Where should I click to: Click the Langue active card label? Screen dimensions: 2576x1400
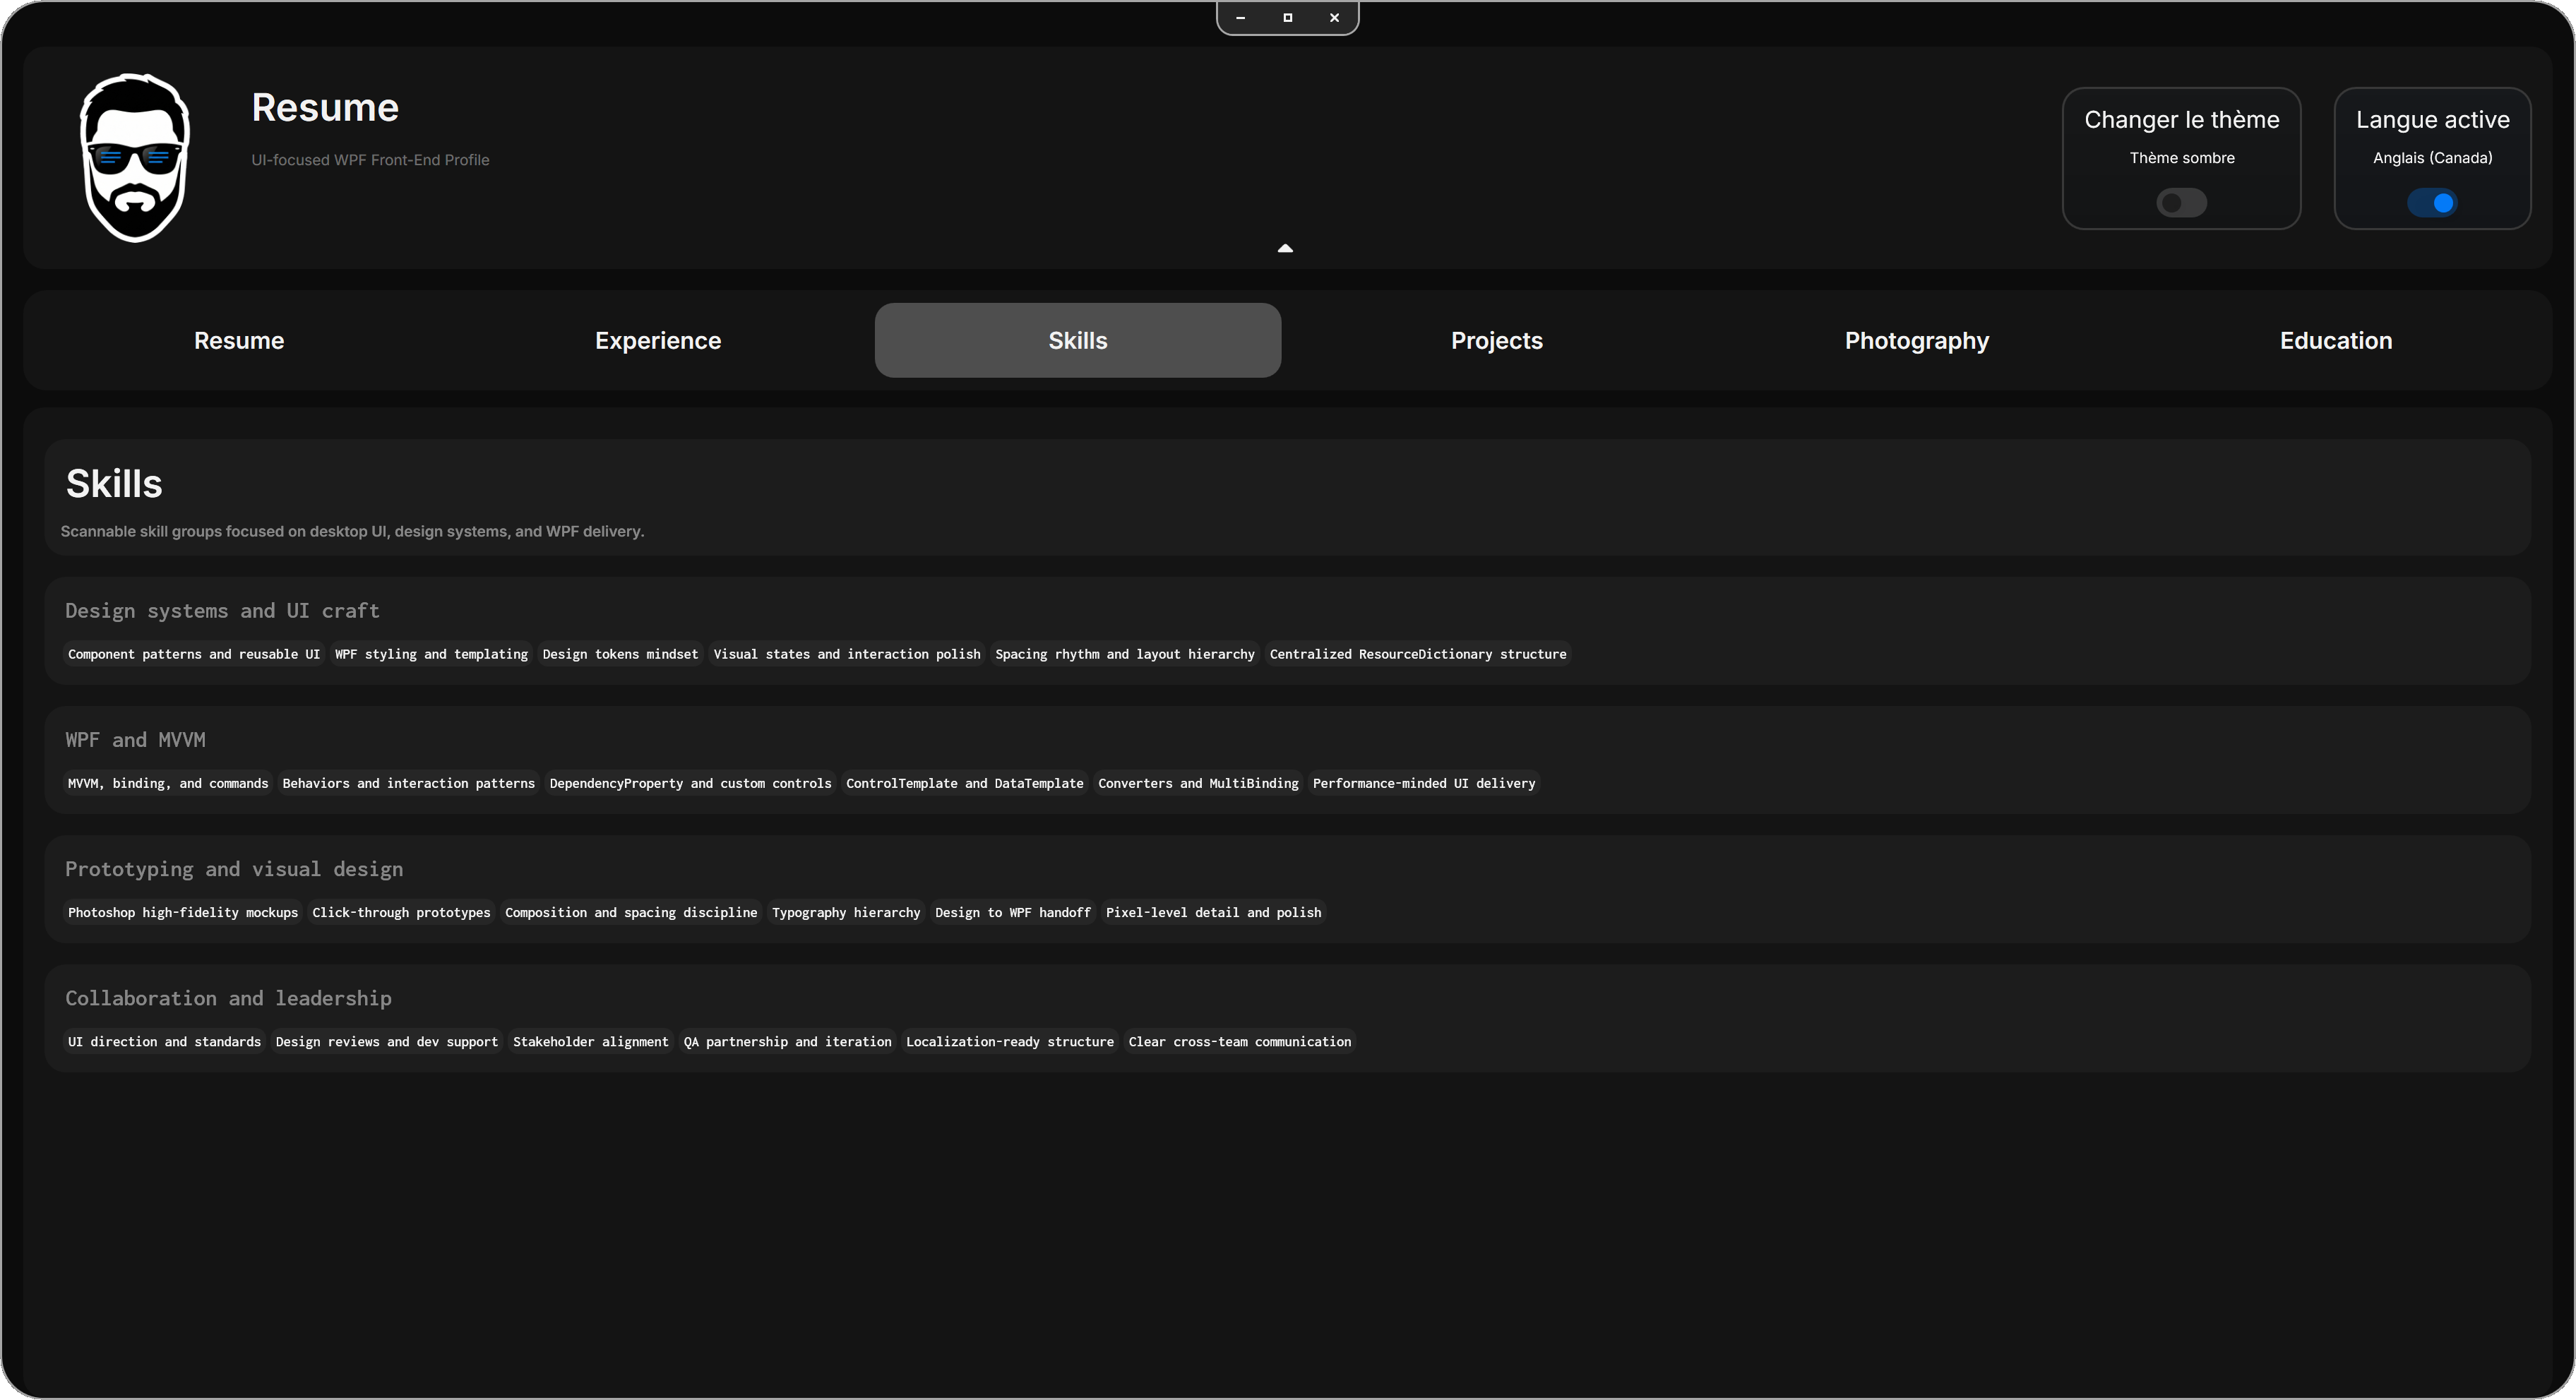2432,120
